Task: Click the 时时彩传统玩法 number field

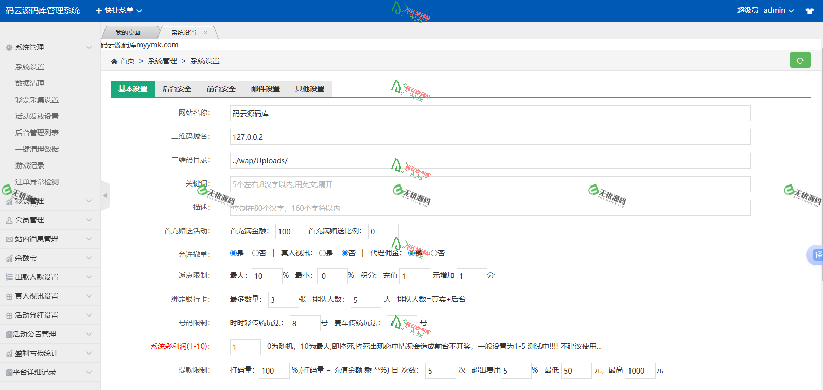Action: coord(305,323)
